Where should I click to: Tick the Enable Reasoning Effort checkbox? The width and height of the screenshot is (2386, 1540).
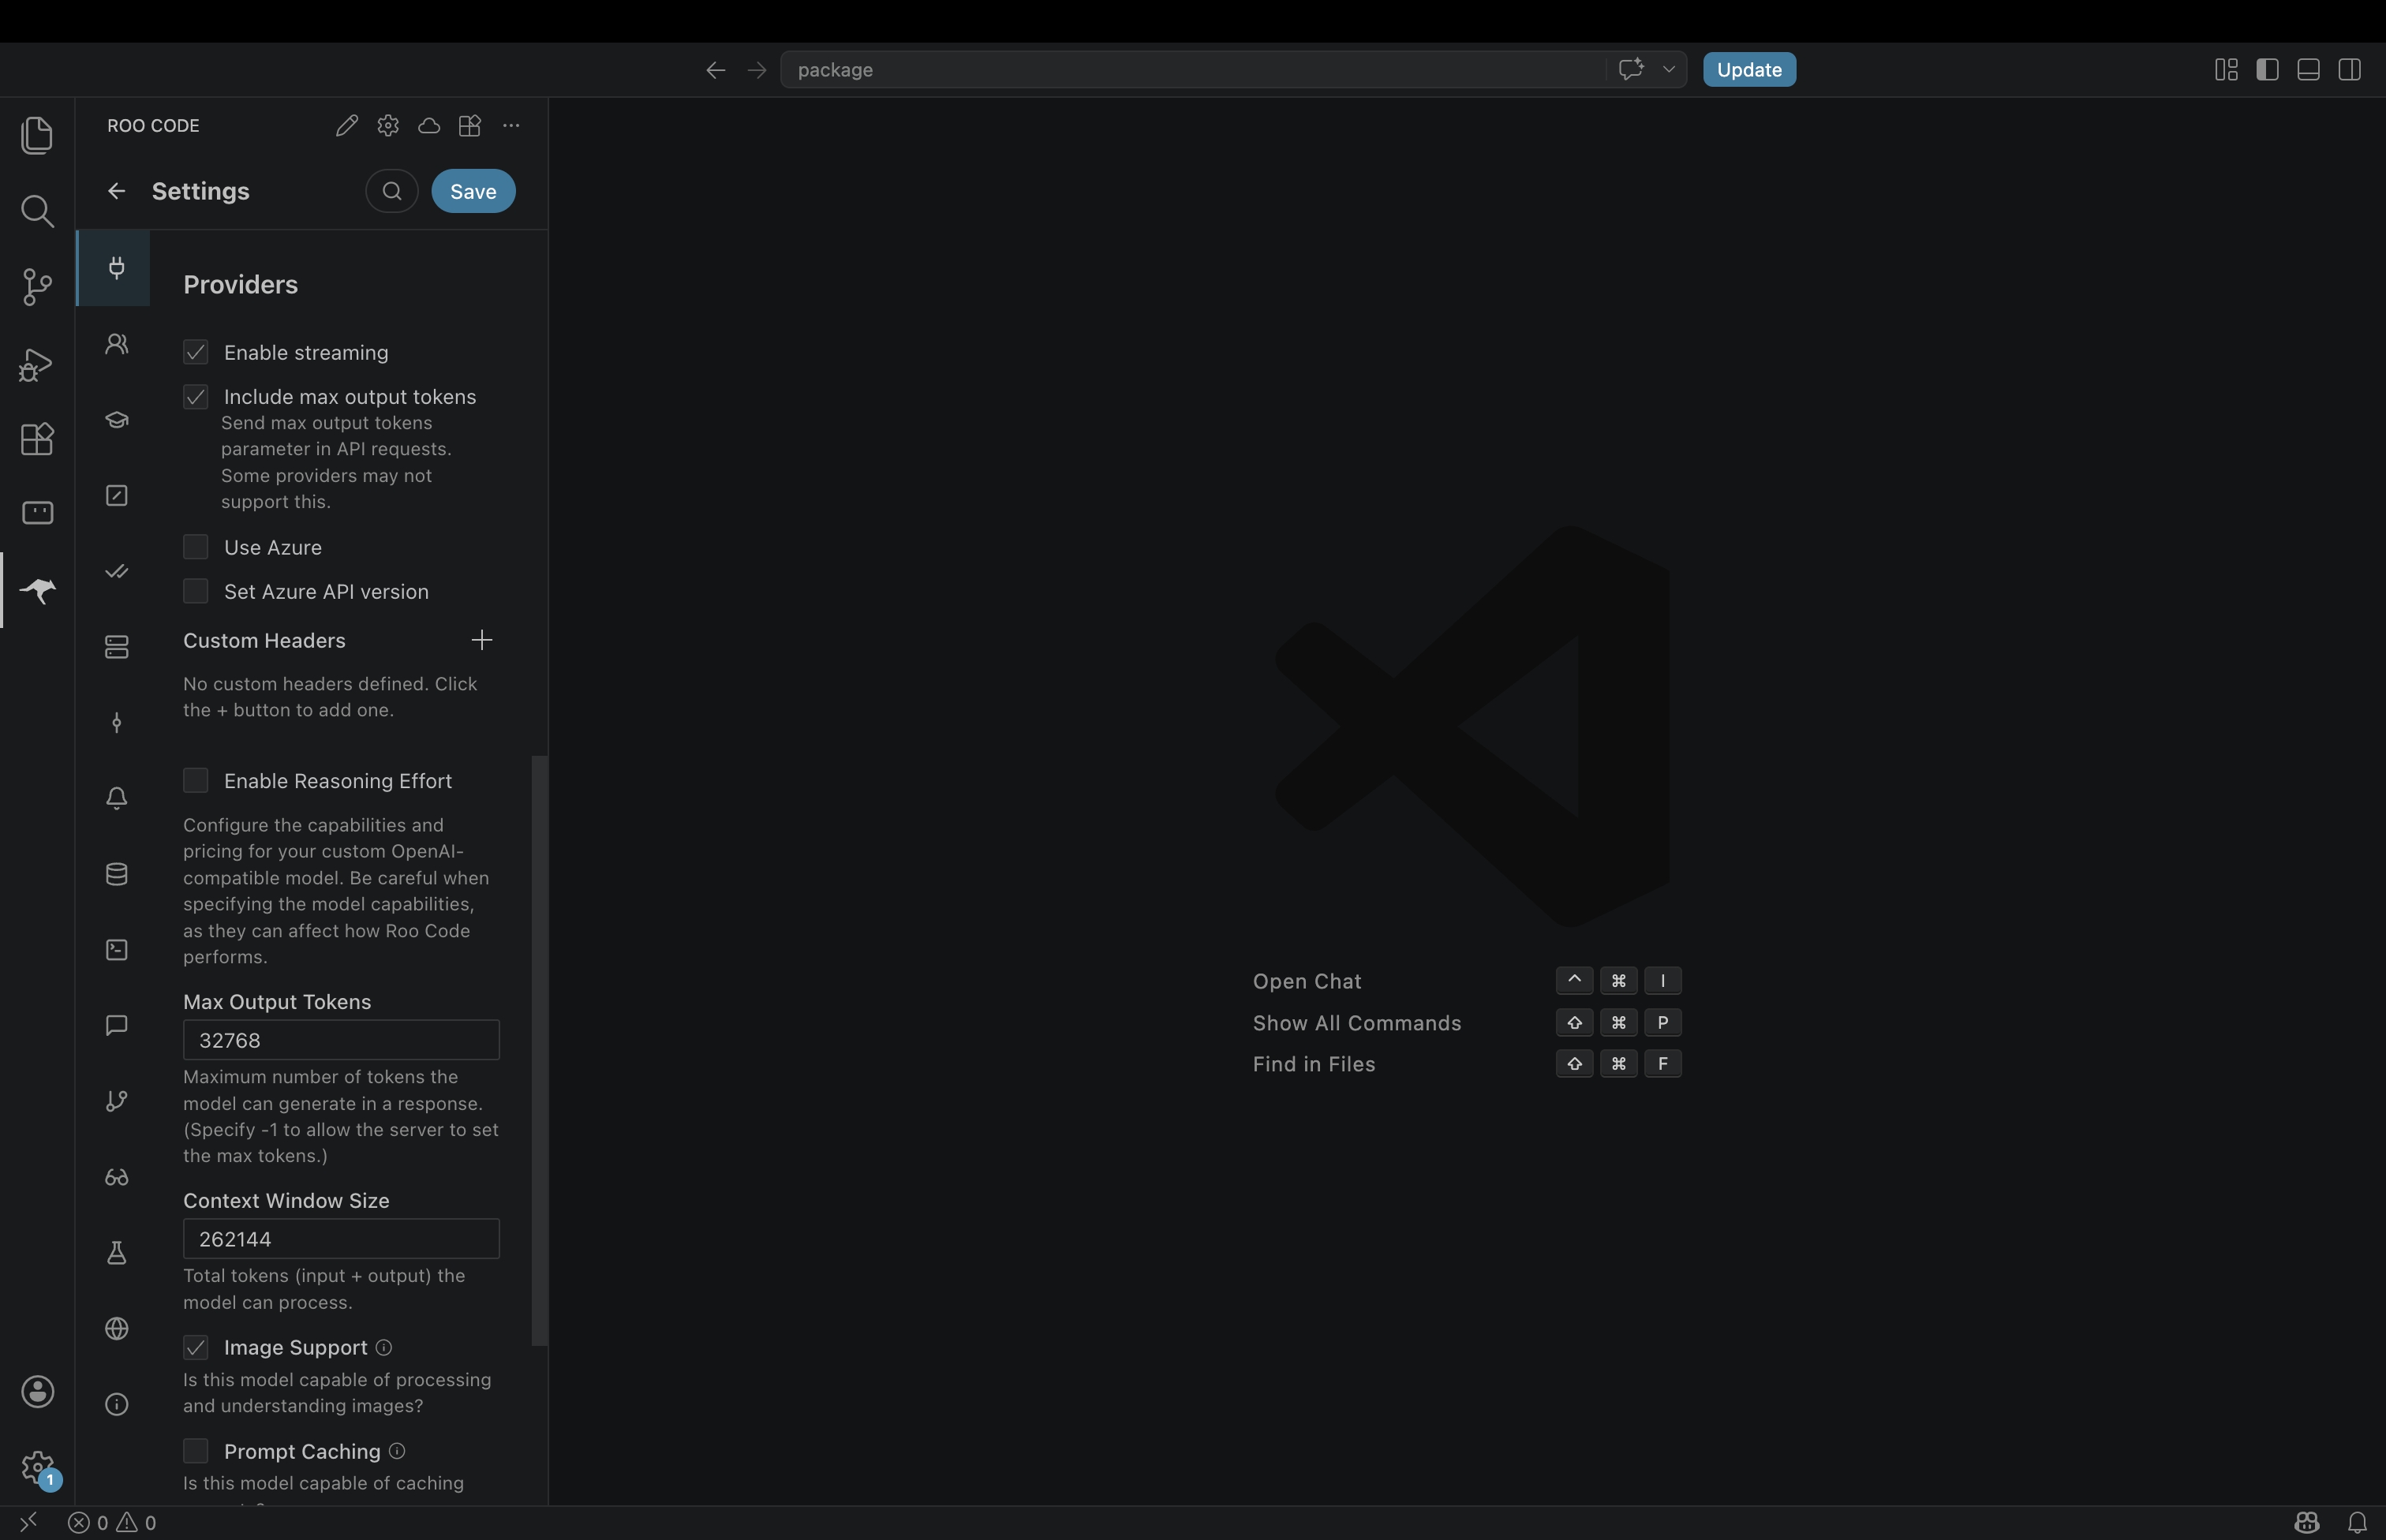[x=195, y=780]
